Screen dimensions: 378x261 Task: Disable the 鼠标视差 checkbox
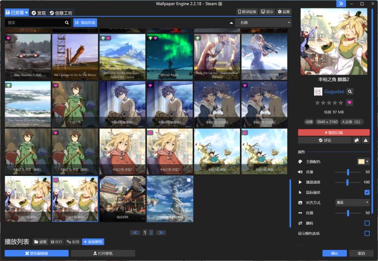coord(367,192)
